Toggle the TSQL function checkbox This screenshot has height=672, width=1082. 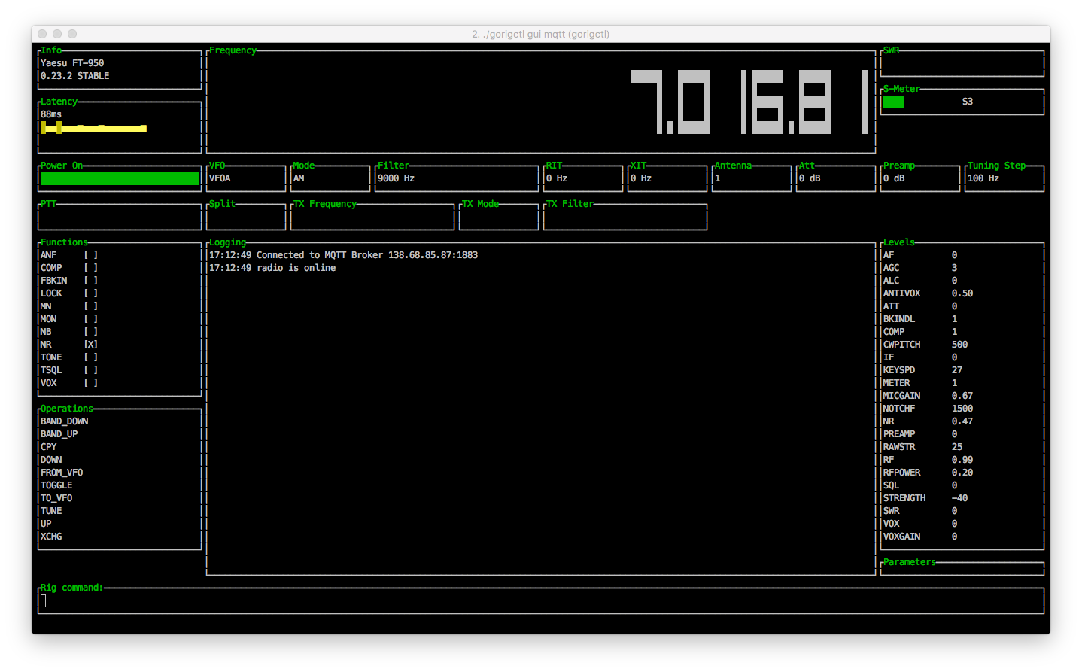click(90, 370)
